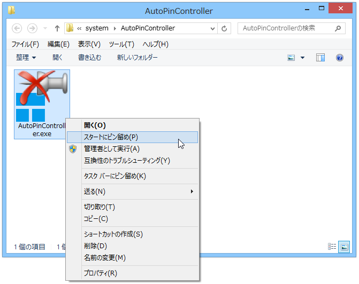Choose 名前の変更(M)
Image resolution: width=359 pixels, height=284 pixels.
click(x=133, y=258)
